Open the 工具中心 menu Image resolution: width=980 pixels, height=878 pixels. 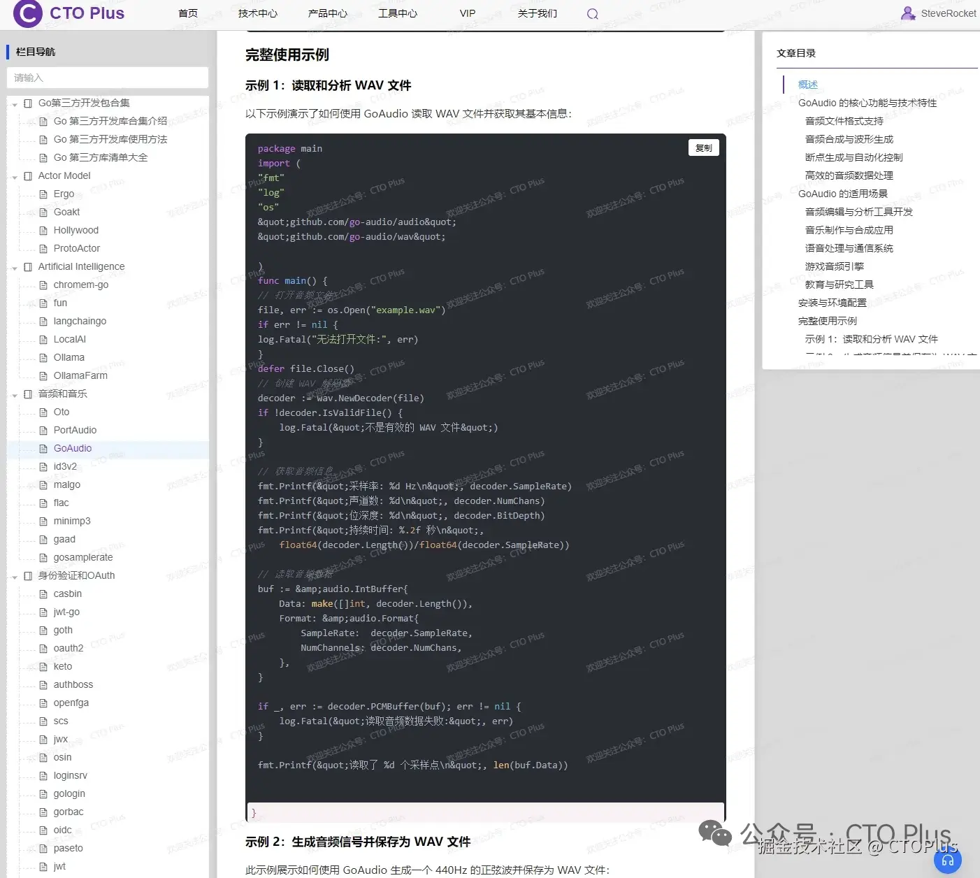tap(398, 13)
